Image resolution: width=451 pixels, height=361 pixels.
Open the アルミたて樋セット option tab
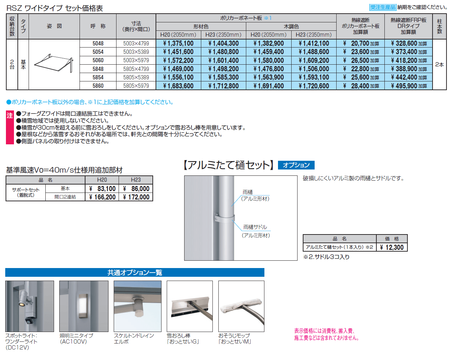pos(227,164)
